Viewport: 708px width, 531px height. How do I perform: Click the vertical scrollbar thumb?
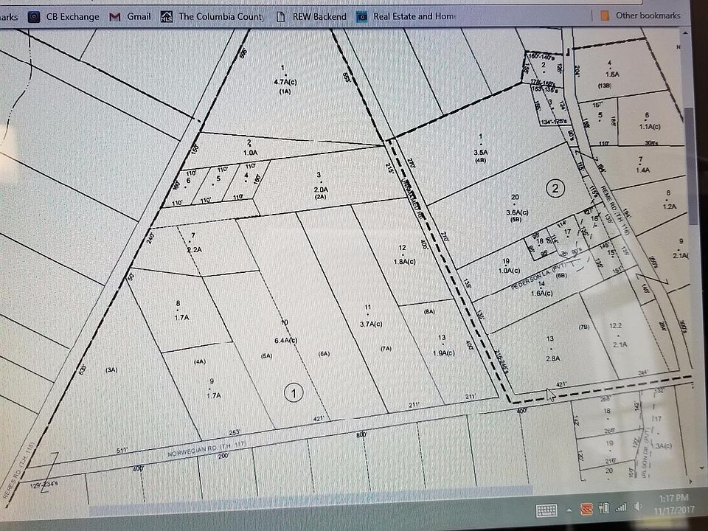click(x=690, y=164)
